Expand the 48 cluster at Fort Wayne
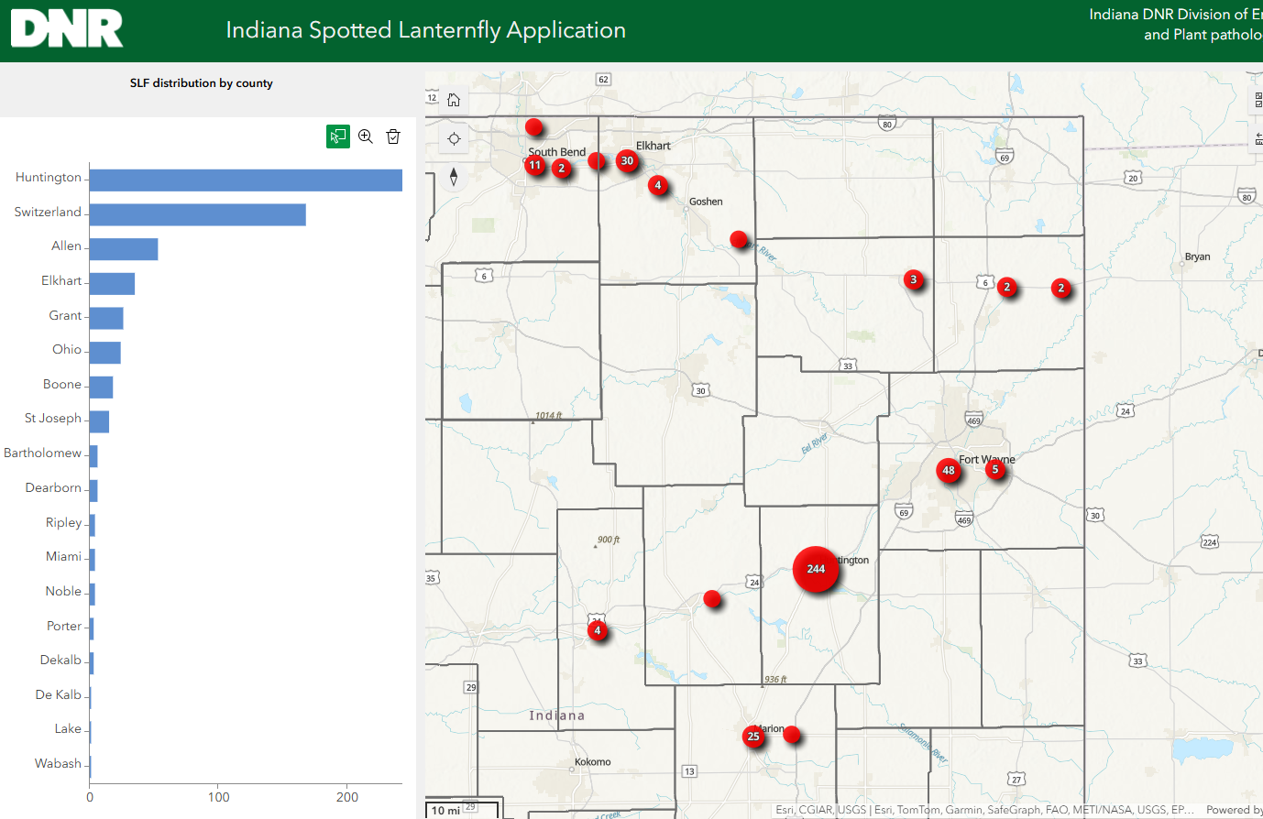 coord(949,470)
